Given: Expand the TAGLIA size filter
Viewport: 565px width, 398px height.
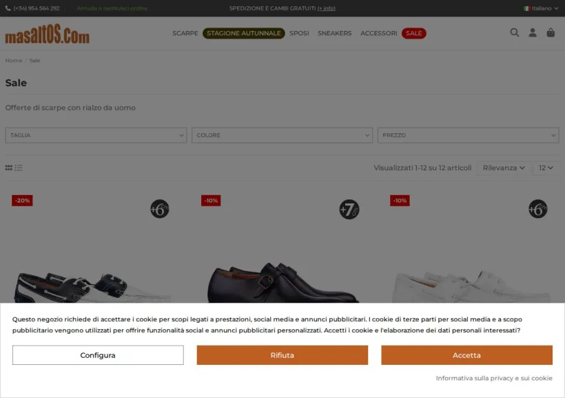Looking at the screenshot, I should pyautogui.click(x=96, y=135).
